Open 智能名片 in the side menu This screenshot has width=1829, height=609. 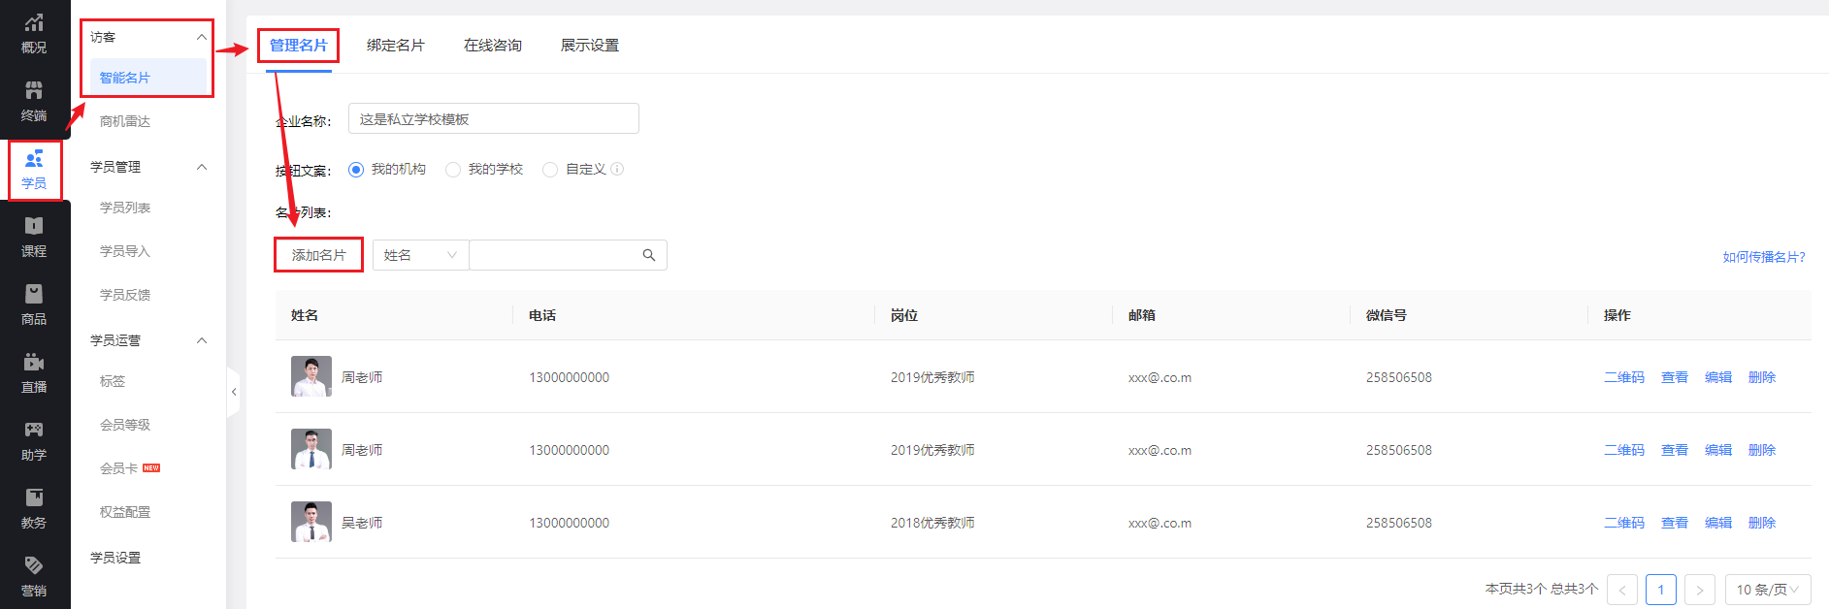pos(125,78)
